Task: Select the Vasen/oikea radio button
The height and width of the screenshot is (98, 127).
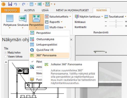Action: [5, 57]
